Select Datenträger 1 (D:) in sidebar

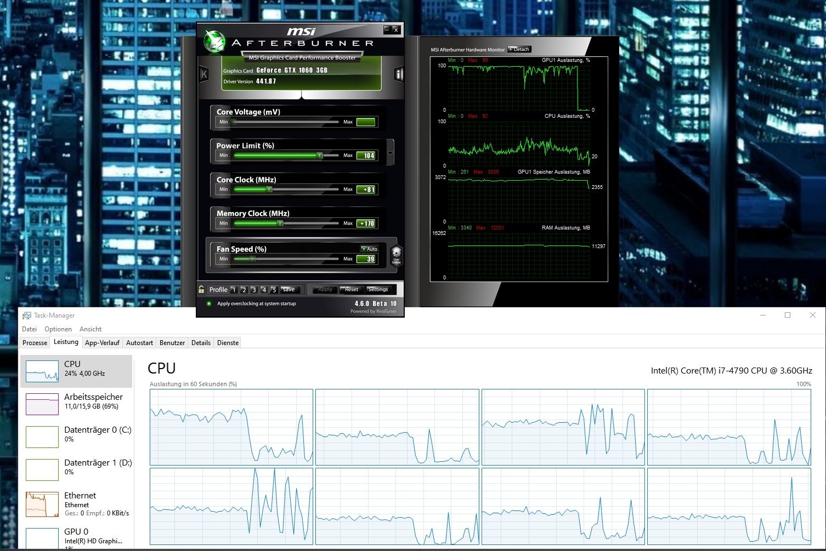(76, 469)
